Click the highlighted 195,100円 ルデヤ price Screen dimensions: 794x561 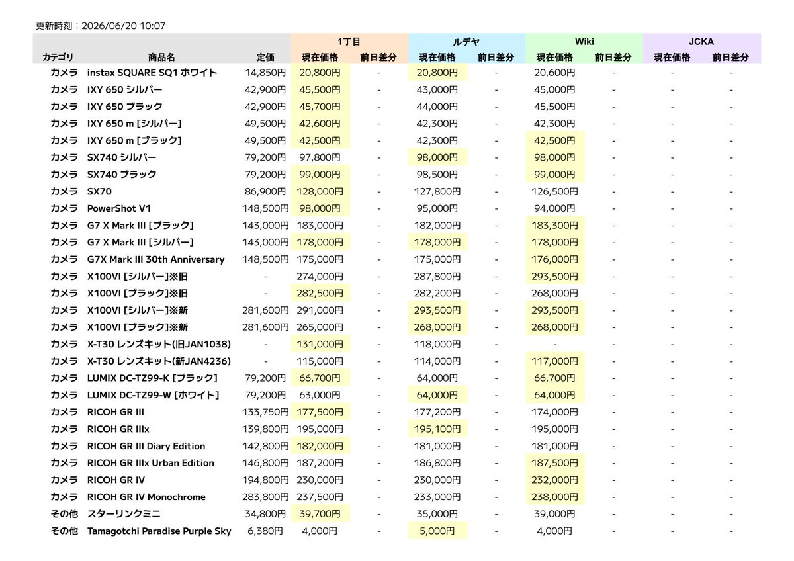coord(437,429)
